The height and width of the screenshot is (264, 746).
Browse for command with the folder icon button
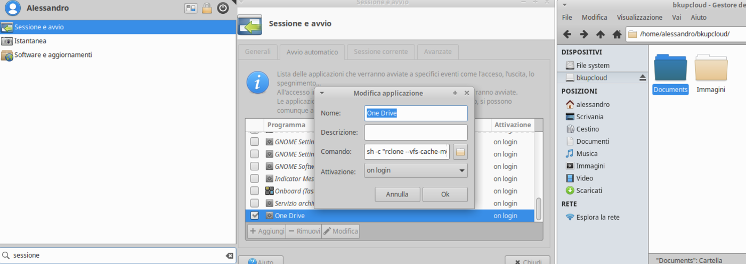click(460, 152)
